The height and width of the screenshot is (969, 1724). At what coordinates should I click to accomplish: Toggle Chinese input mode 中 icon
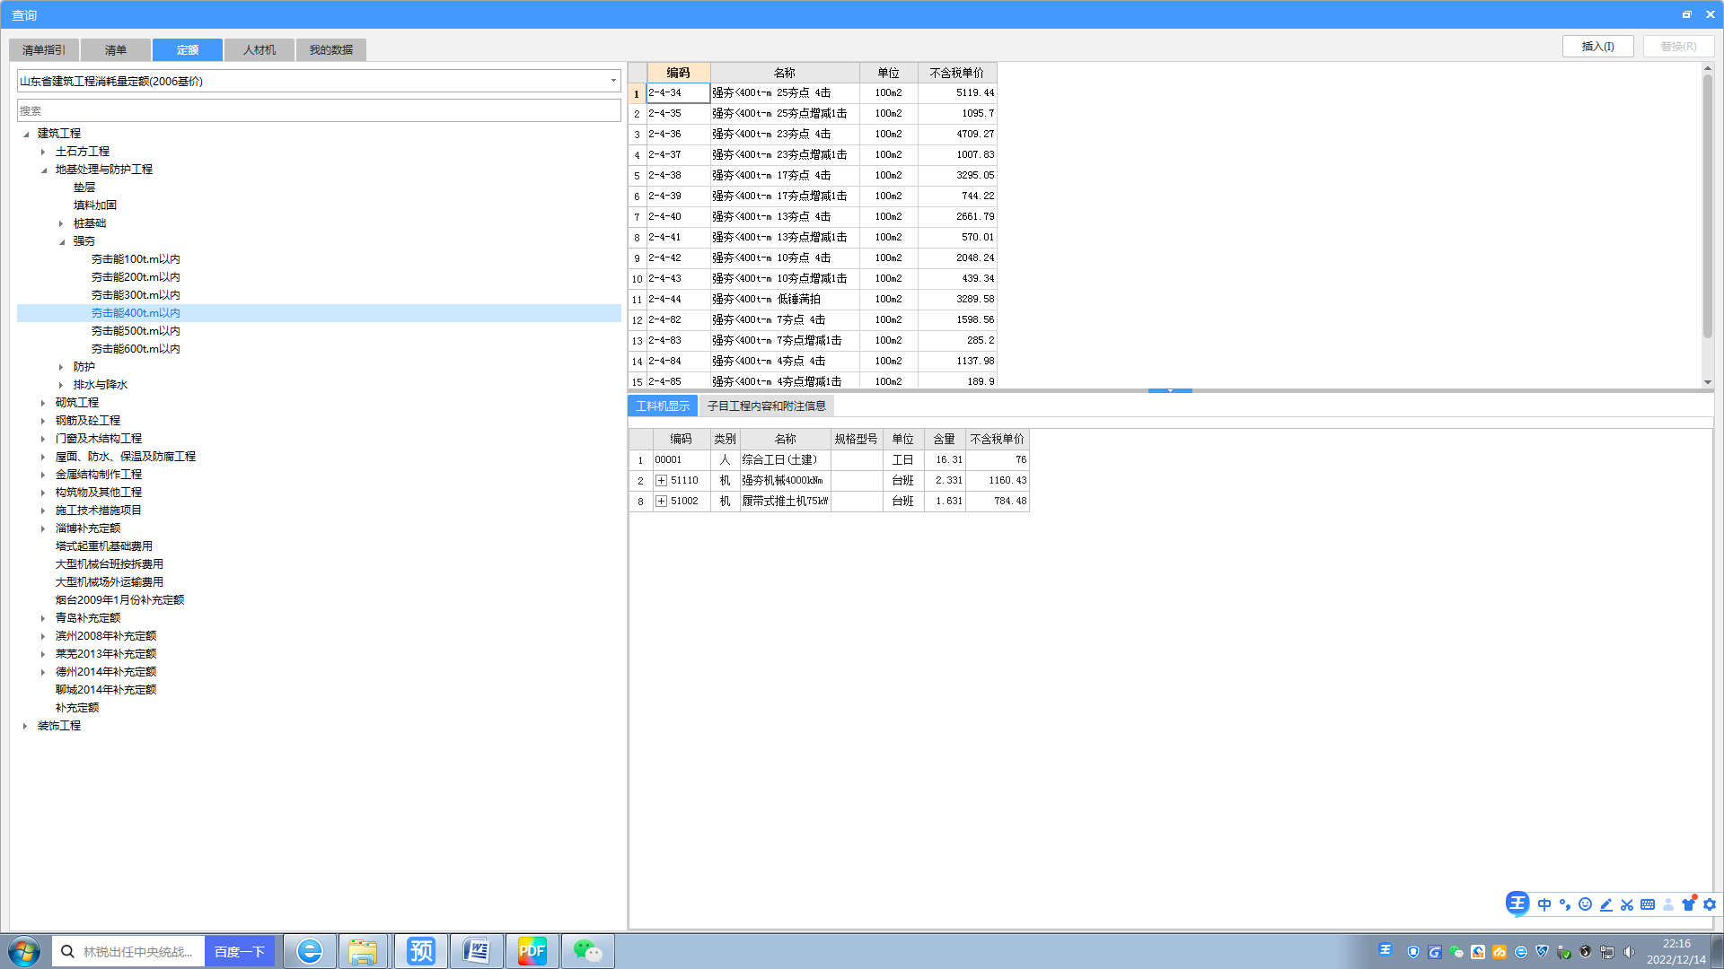coord(1544,904)
